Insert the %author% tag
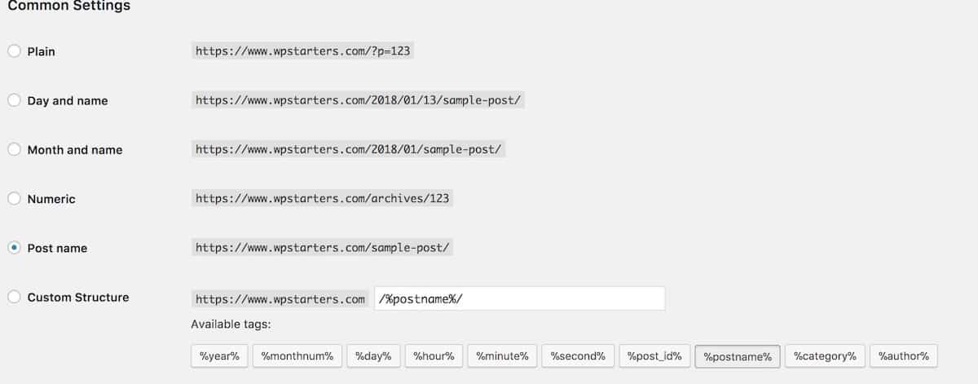Screen dimensions: 978x384 point(904,356)
